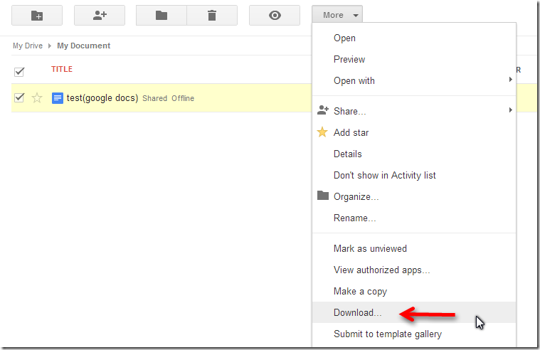Open the More dropdown button
Viewport: 540px width, 350px height.
pyautogui.click(x=337, y=15)
